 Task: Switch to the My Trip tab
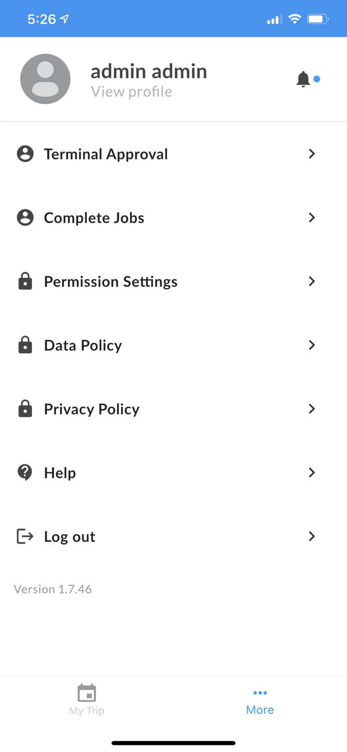click(x=86, y=699)
